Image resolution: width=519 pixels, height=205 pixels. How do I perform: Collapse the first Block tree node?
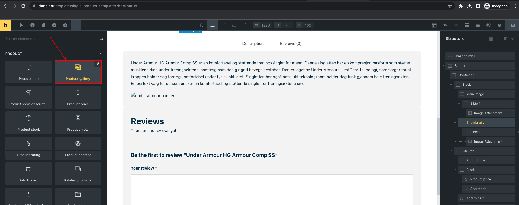(451, 85)
